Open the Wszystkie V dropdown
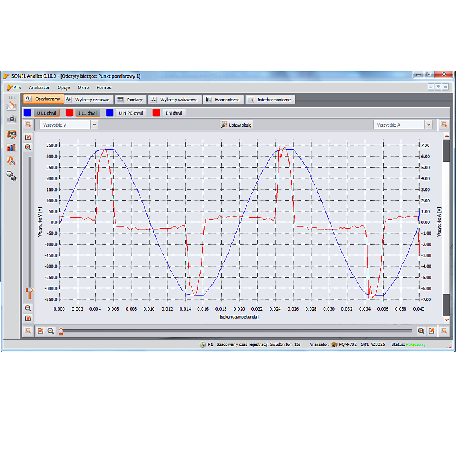Image resolution: width=456 pixels, height=456 pixels. click(69, 124)
